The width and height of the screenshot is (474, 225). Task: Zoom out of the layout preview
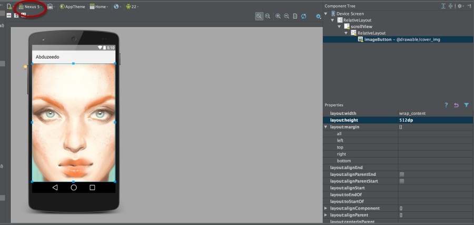point(287,16)
